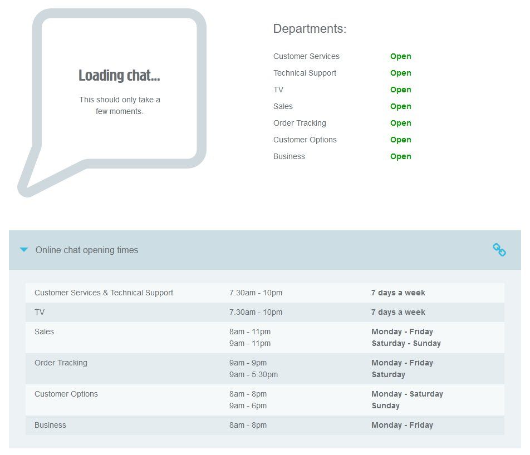Click the Online chat opening times header
This screenshot has width=530, height=455.
(87, 250)
